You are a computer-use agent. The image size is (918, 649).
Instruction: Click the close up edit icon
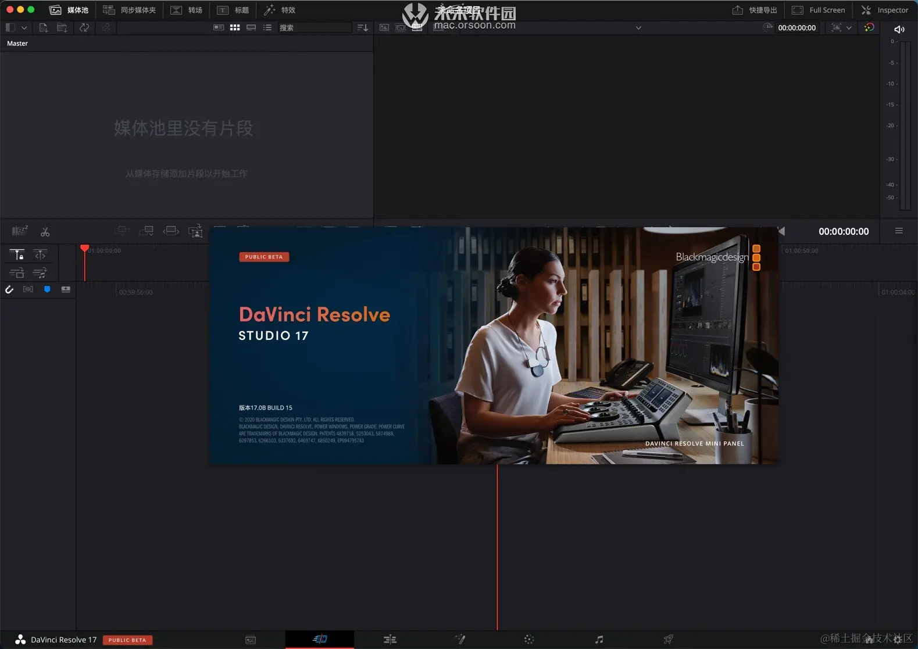coord(195,231)
